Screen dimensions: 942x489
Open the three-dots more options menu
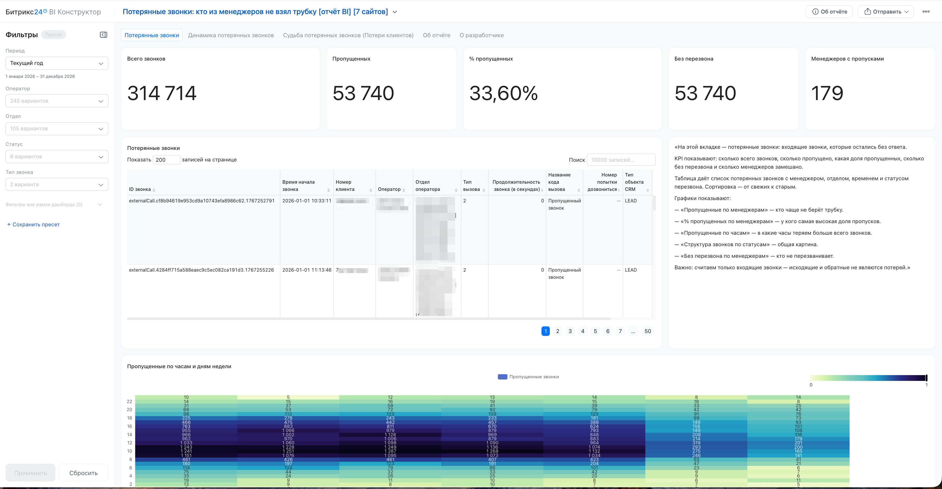(x=926, y=12)
